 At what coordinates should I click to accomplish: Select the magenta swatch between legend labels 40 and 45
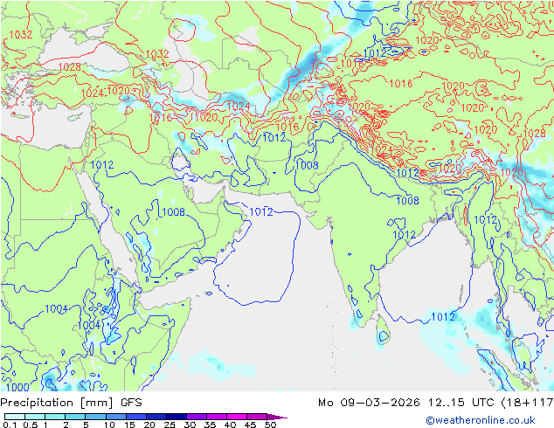237,417
